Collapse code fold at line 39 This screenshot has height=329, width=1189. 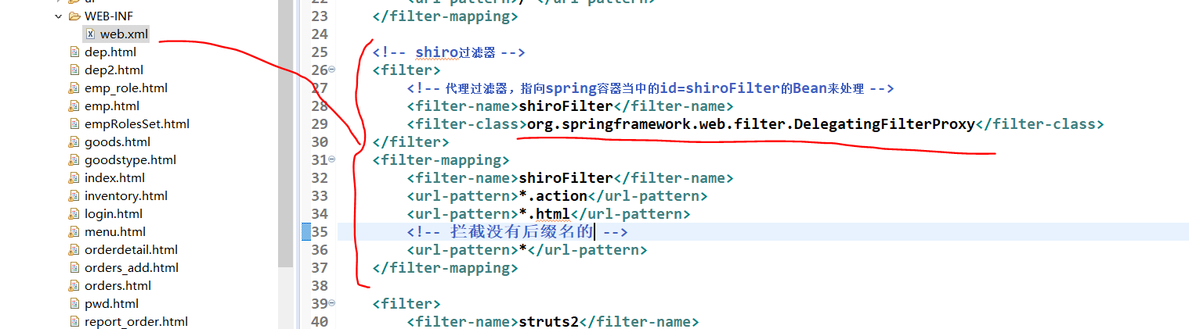332,304
